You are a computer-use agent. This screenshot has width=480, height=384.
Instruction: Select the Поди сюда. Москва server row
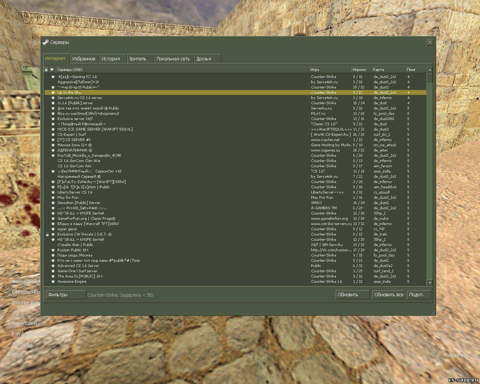pos(235,255)
